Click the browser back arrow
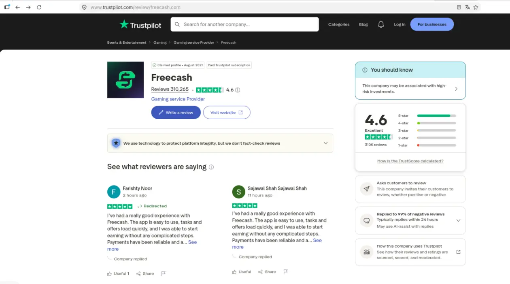This screenshot has height=284, width=510. point(17,7)
